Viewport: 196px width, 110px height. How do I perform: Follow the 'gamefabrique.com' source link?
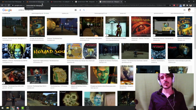click(126, 62)
